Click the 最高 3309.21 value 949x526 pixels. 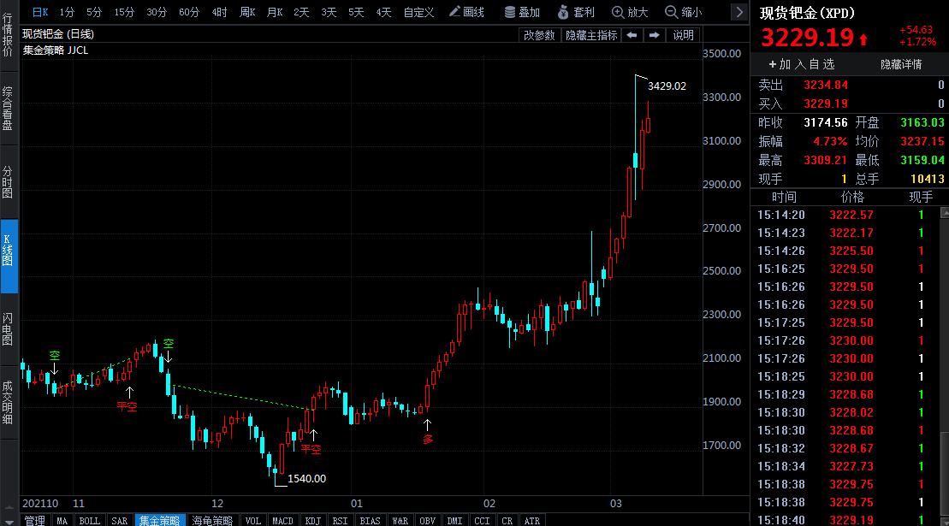pos(825,160)
